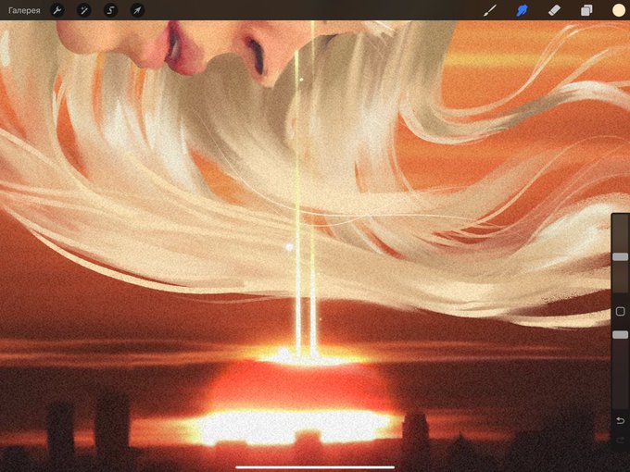This screenshot has height=472, width=630.
Task: Tap the home indicator bar at bottom
Action: [x=315, y=467]
